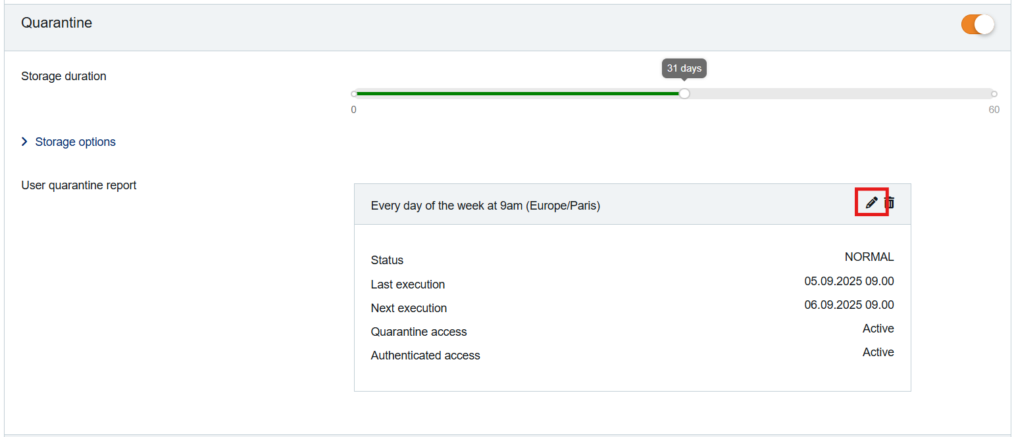Viewport: 1014px width, 437px height.
Task: Collapse or expand Storage options disclosure arrow
Action: pos(24,141)
